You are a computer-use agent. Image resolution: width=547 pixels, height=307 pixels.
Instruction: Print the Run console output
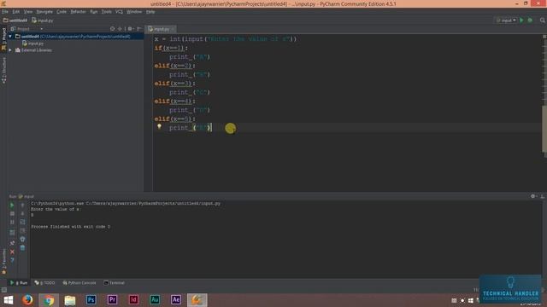coord(22,239)
